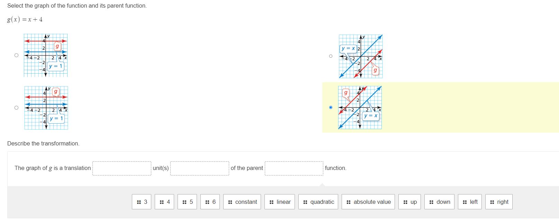Click the drag handle on the "5" chip
This screenshot has height=219, width=559.
pyautogui.click(x=184, y=202)
